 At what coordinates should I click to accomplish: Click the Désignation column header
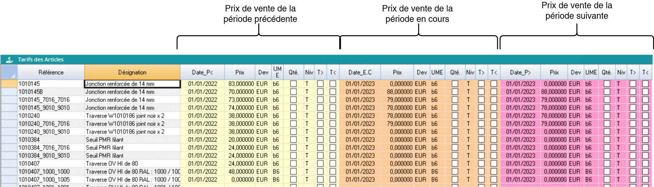tap(132, 72)
